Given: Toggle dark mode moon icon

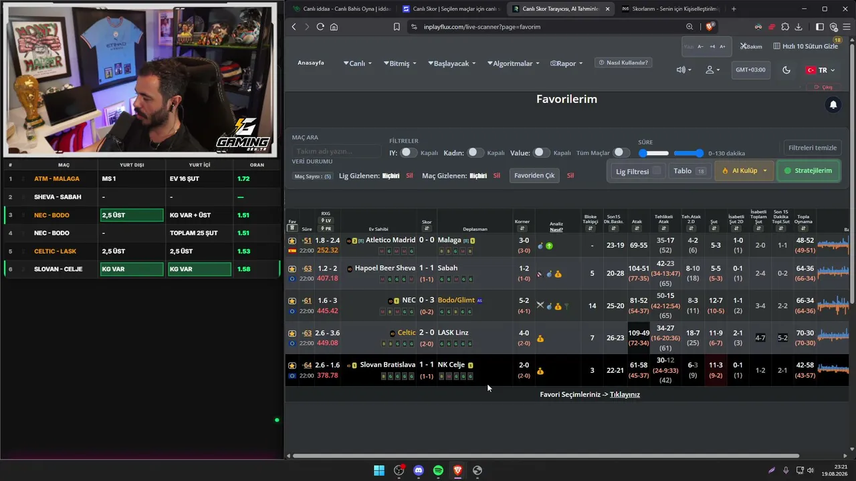Looking at the screenshot, I should (x=786, y=70).
